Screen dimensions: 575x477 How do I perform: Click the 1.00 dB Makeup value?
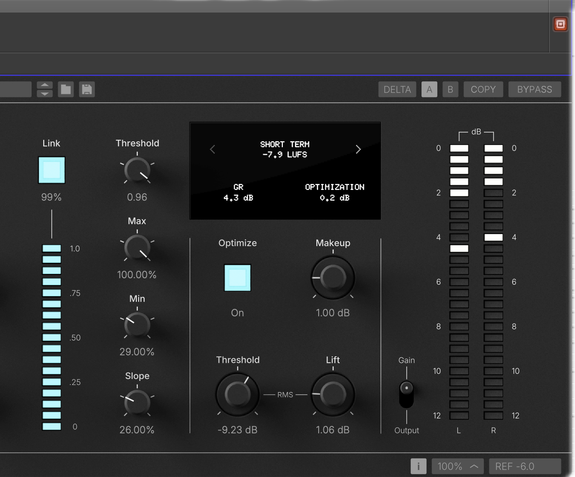[333, 313]
